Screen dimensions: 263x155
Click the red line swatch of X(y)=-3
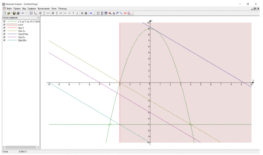(12, 28)
